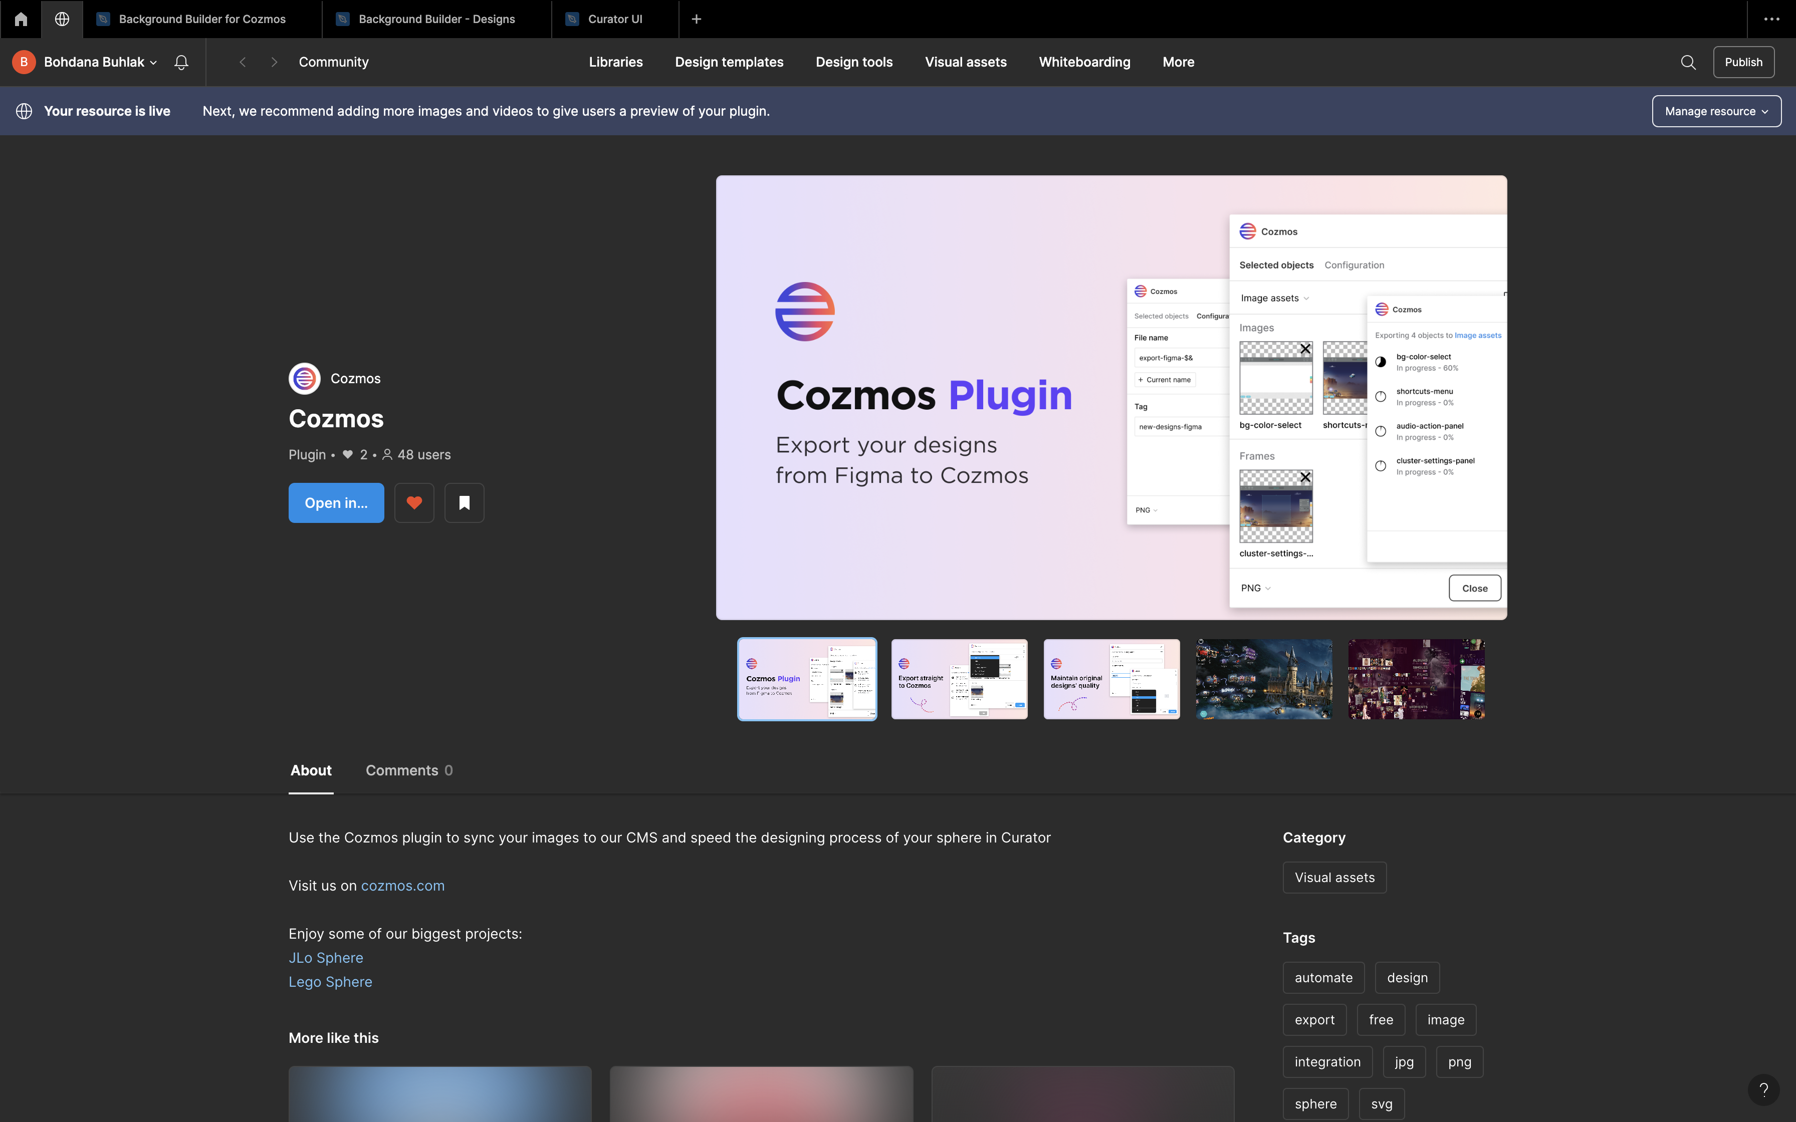Screen dimensions: 1796x1122
Task: Open the More navigation menu
Action: coord(1178,62)
